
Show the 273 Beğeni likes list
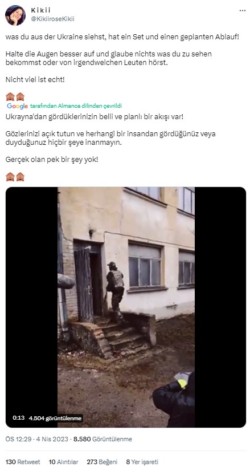(102, 462)
